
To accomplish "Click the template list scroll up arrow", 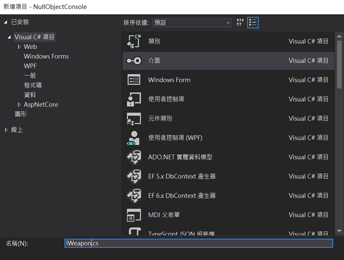I will [x=339, y=36].
